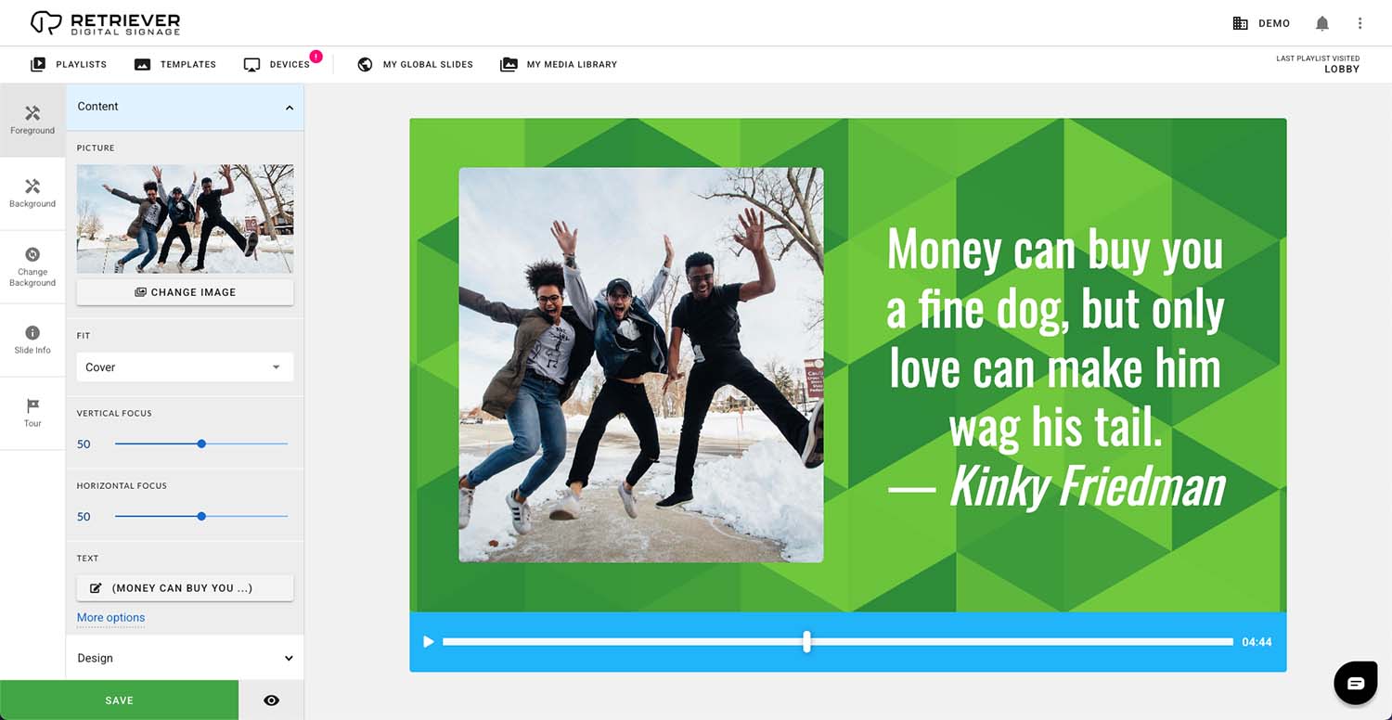
Task: Go to Devices tab
Action: (277, 64)
